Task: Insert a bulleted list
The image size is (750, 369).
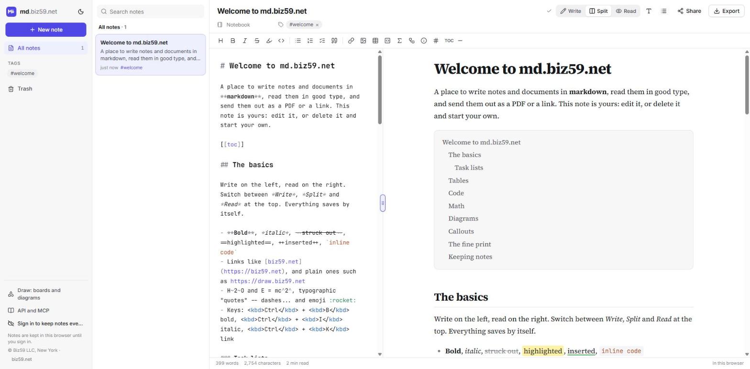Action: [x=298, y=41]
